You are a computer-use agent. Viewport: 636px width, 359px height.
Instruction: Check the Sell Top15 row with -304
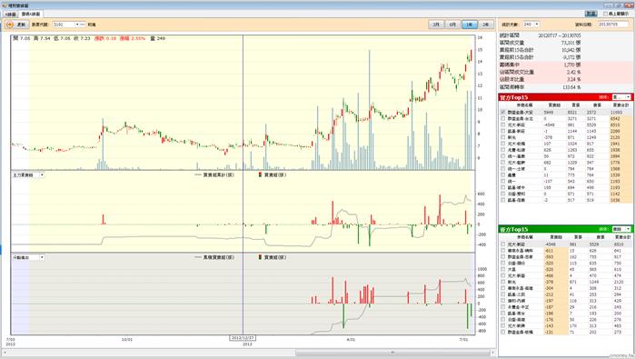click(x=503, y=288)
